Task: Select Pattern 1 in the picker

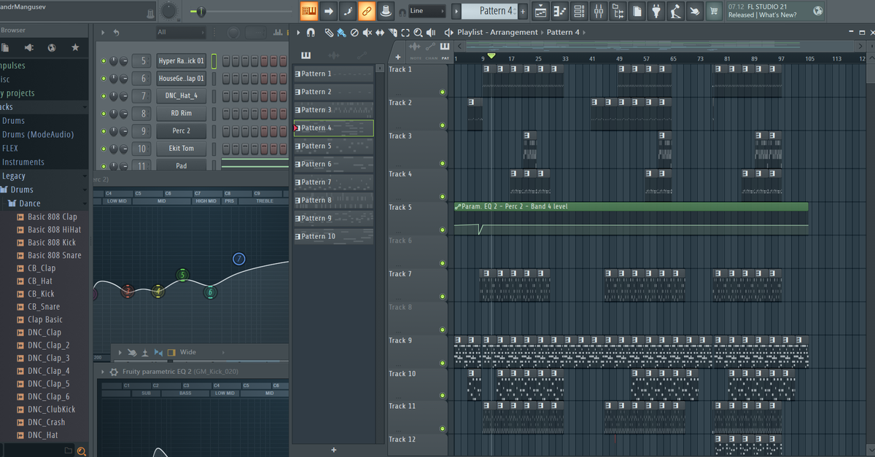Action: (334, 74)
